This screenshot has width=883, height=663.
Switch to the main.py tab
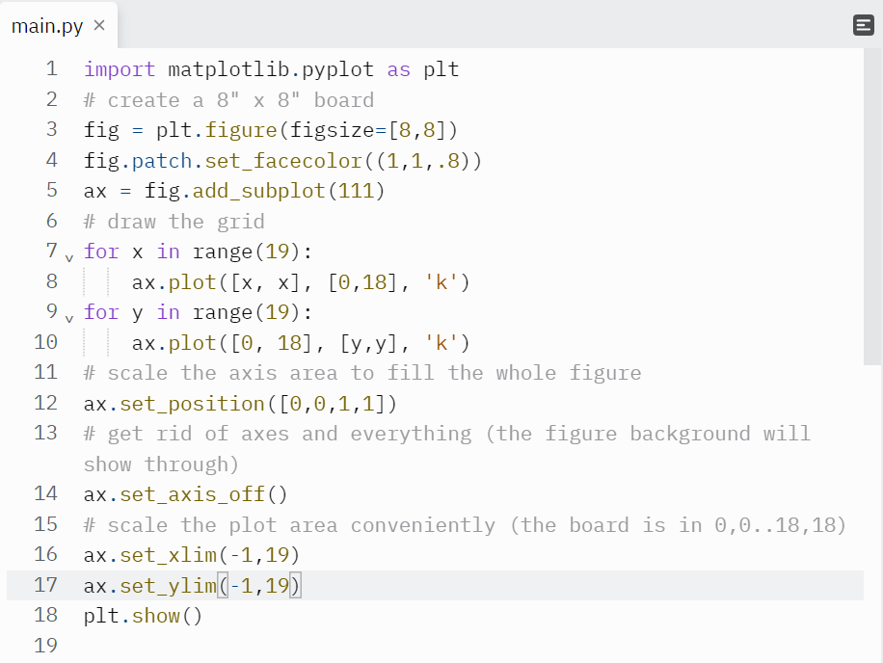coord(45,26)
